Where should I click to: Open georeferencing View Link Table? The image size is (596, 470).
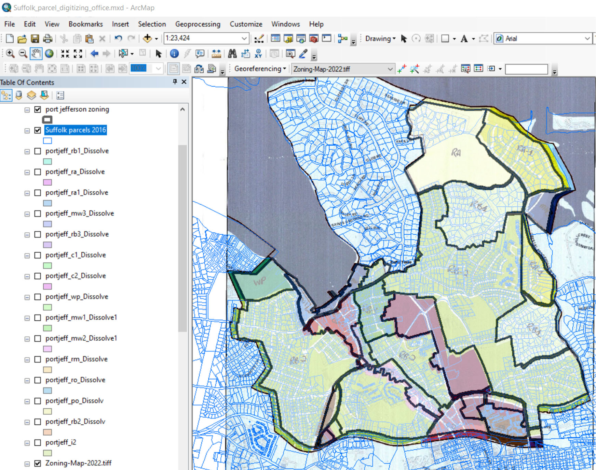click(478, 69)
